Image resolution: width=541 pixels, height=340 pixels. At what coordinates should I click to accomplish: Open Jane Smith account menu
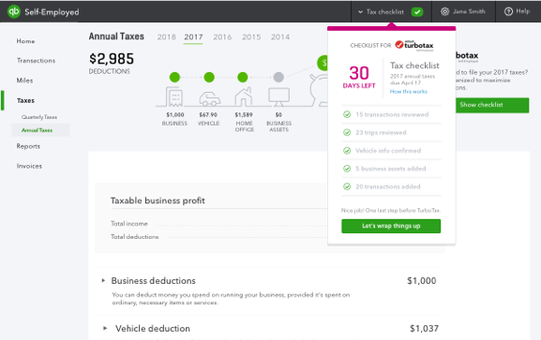(469, 12)
